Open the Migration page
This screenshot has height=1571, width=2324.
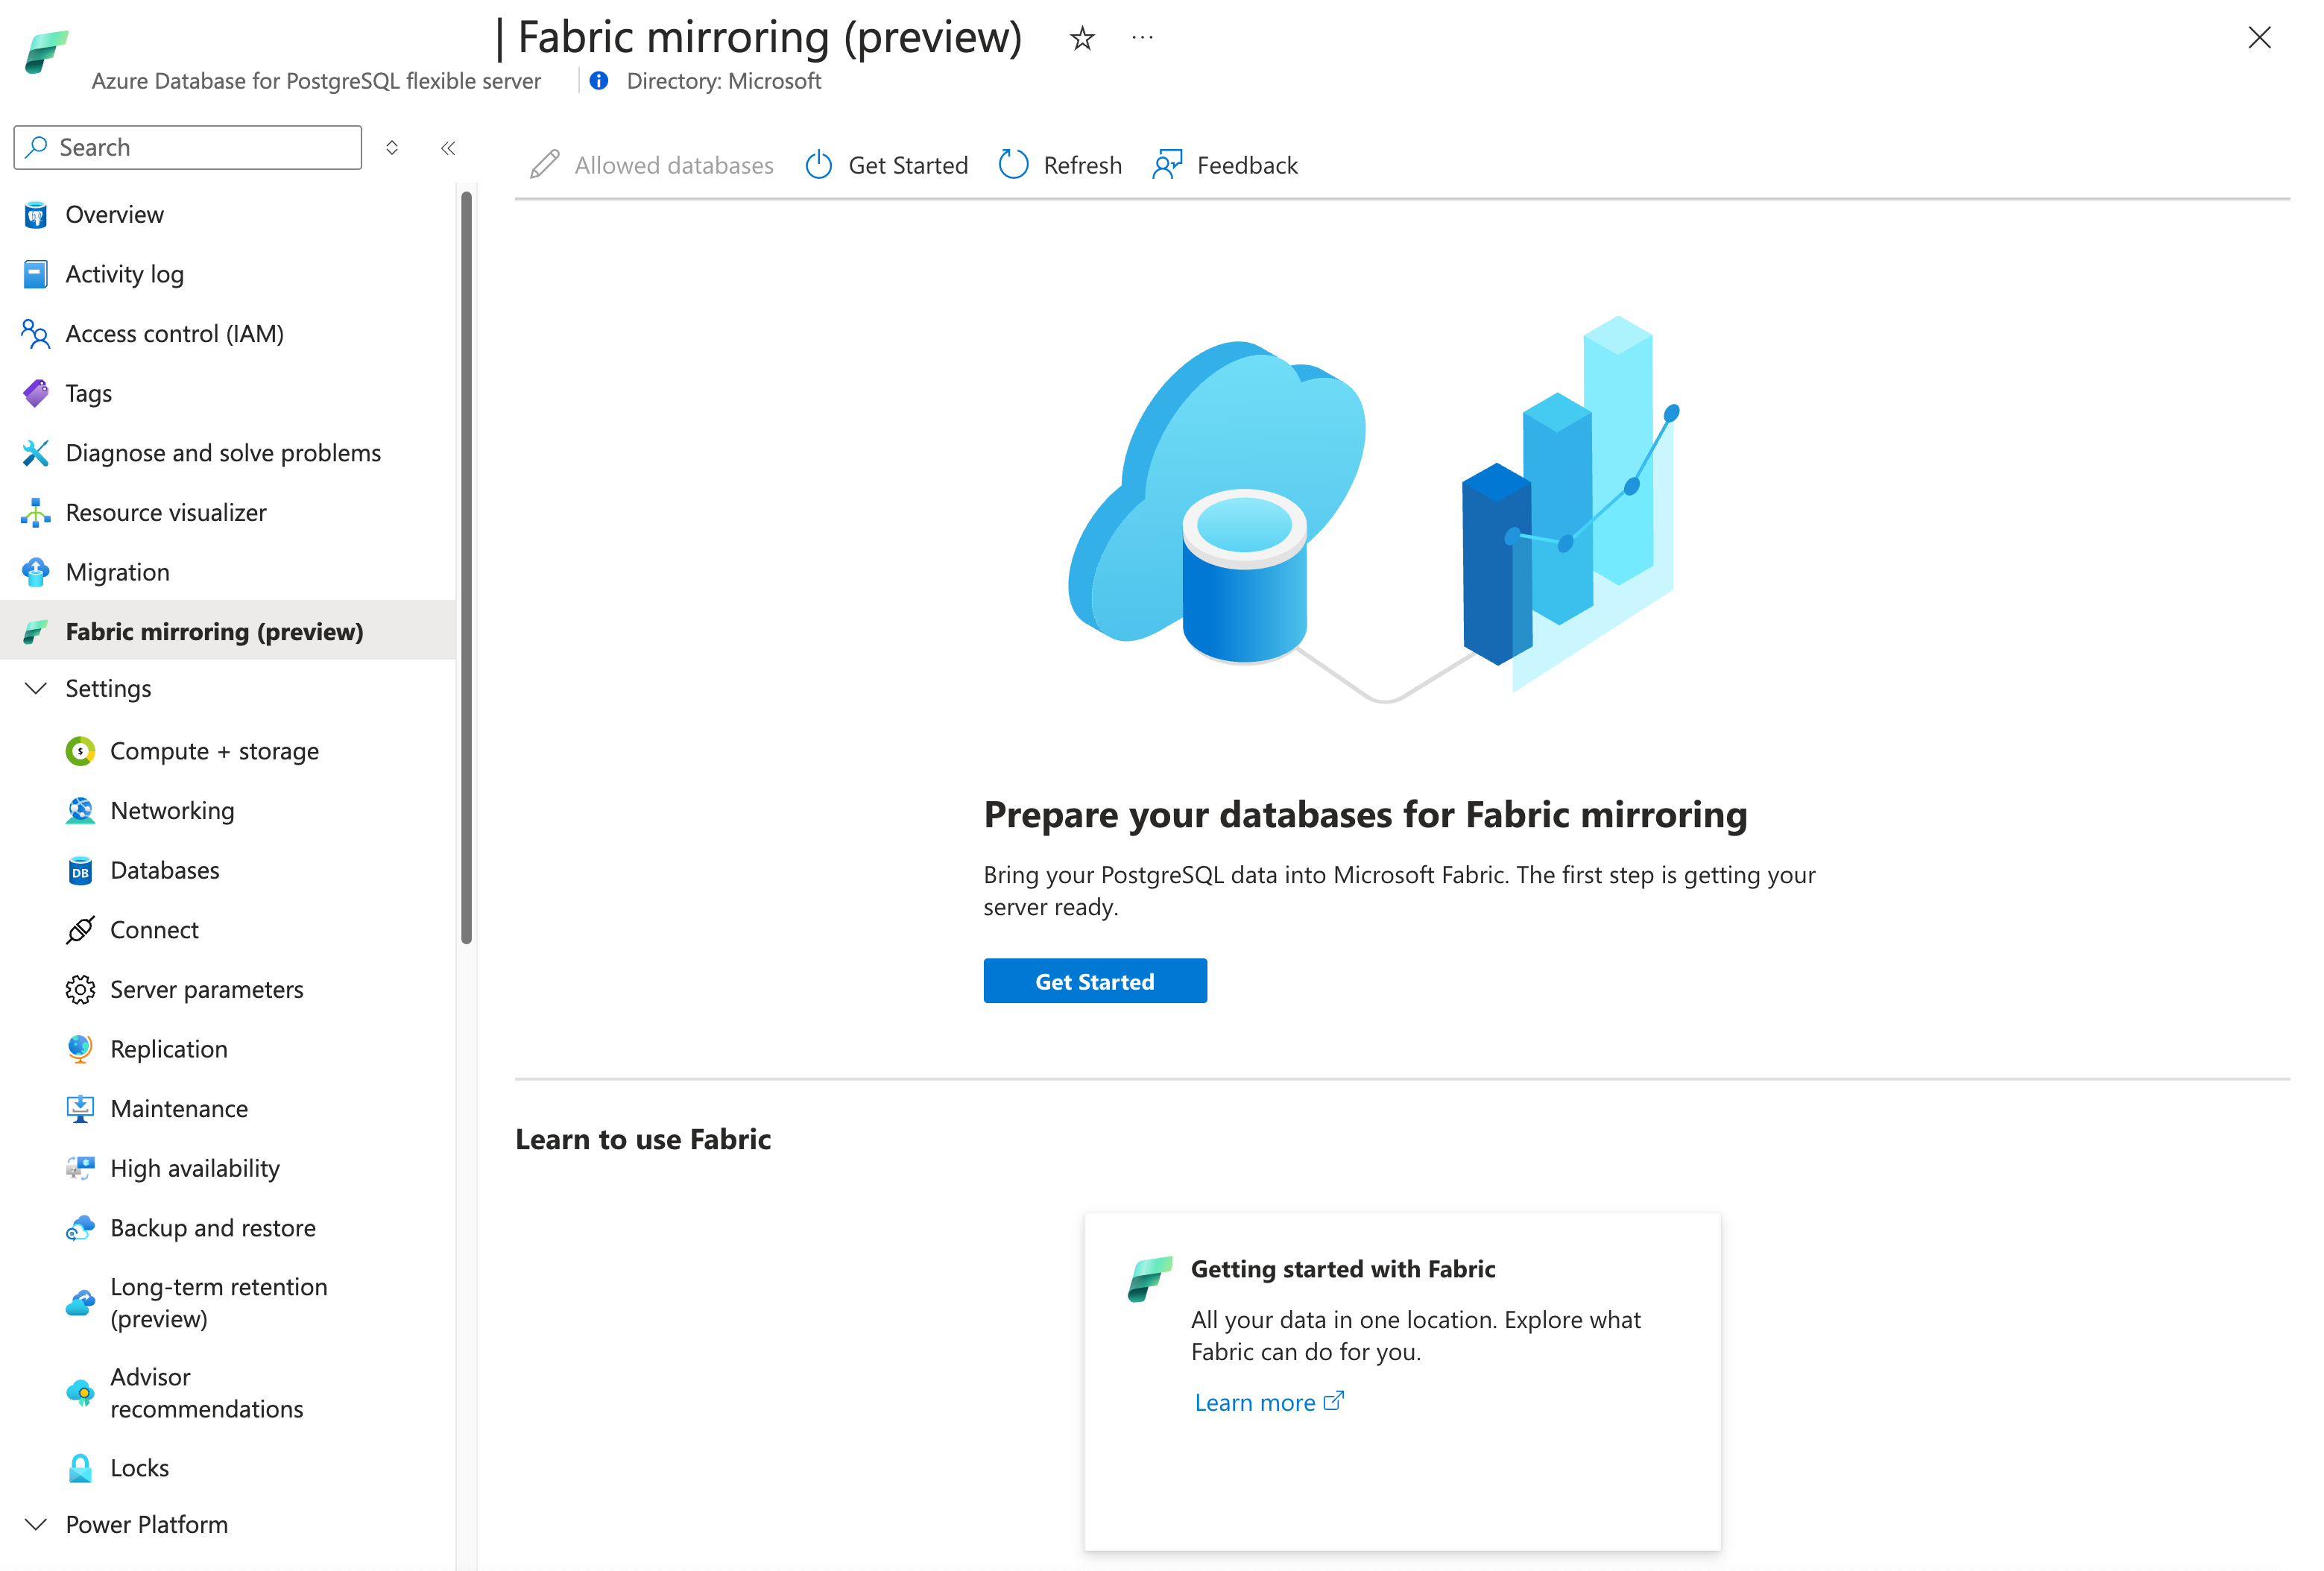[x=117, y=571]
